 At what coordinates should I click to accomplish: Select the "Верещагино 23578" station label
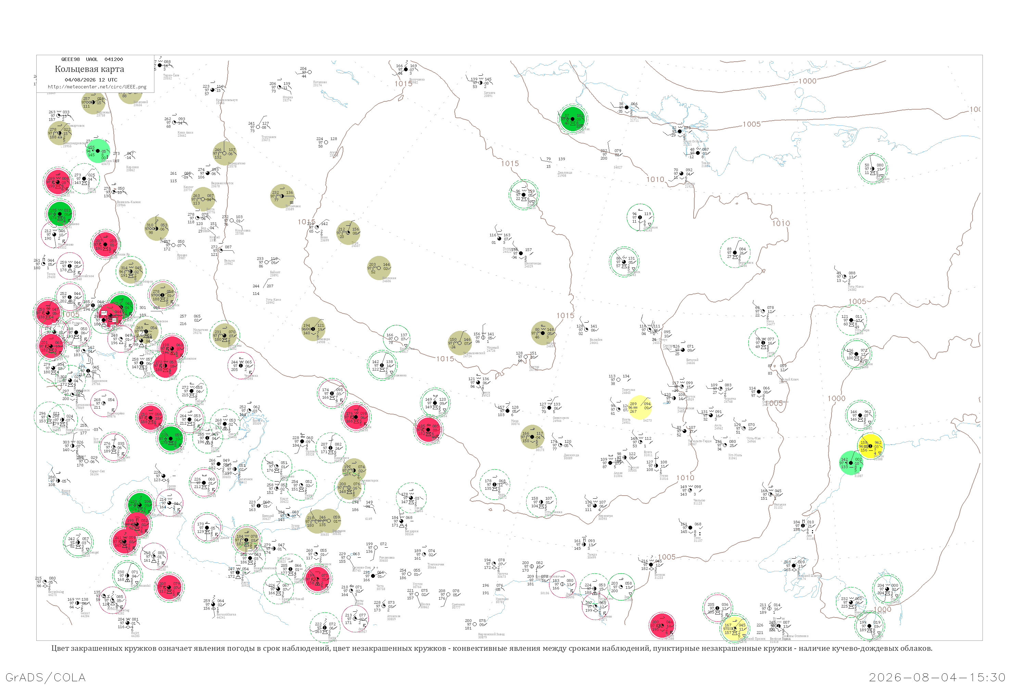click(236, 165)
